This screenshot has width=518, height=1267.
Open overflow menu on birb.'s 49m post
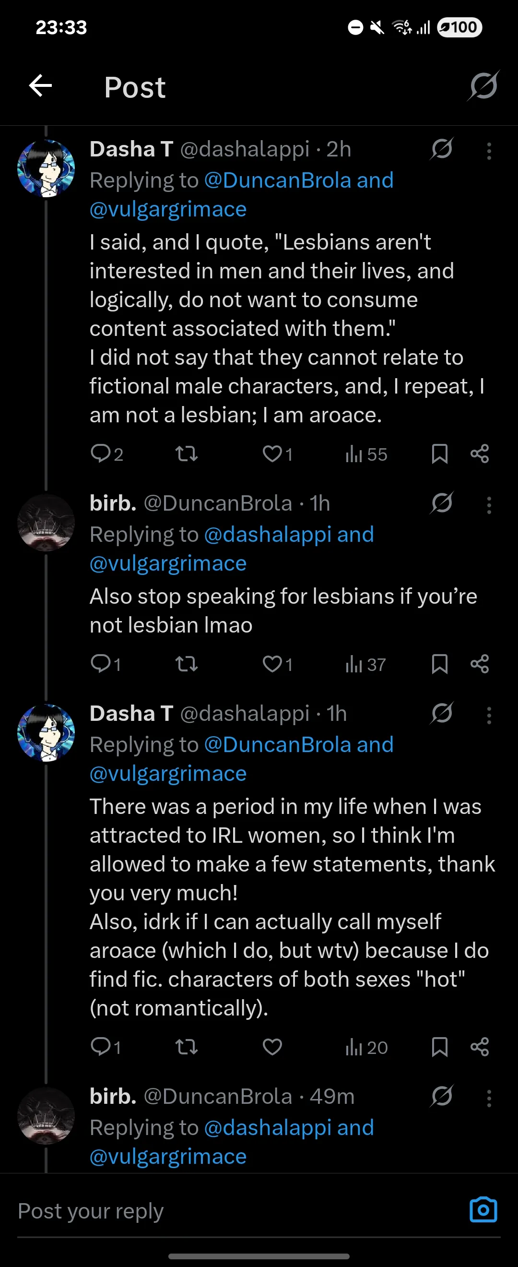pos(489,1098)
